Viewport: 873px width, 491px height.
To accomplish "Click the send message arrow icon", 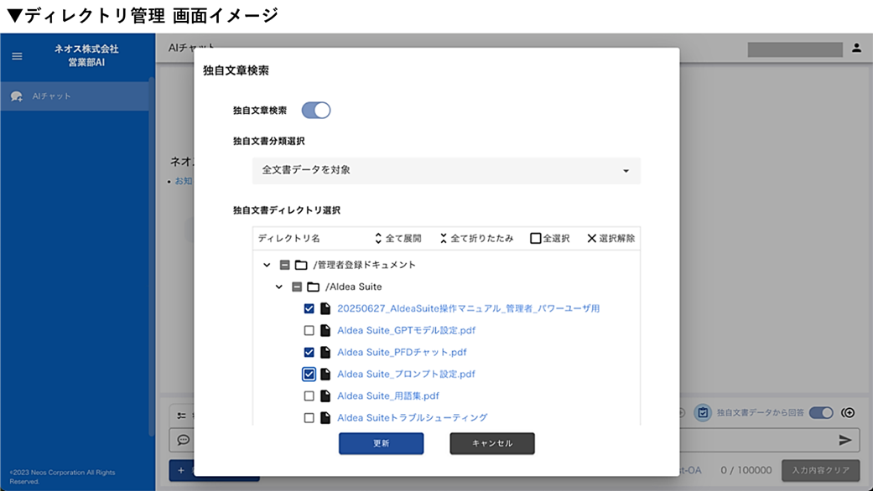I will [x=845, y=440].
